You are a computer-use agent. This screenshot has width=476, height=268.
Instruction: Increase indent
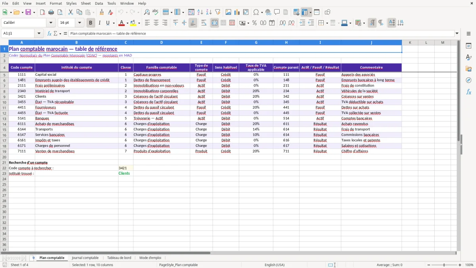point(302,23)
